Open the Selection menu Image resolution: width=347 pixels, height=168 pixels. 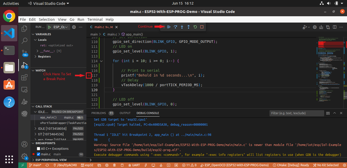[47, 20]
